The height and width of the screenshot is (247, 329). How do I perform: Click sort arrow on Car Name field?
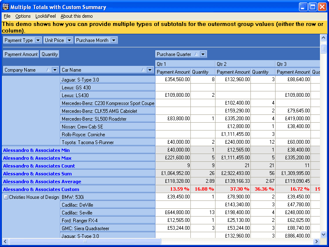143,70
